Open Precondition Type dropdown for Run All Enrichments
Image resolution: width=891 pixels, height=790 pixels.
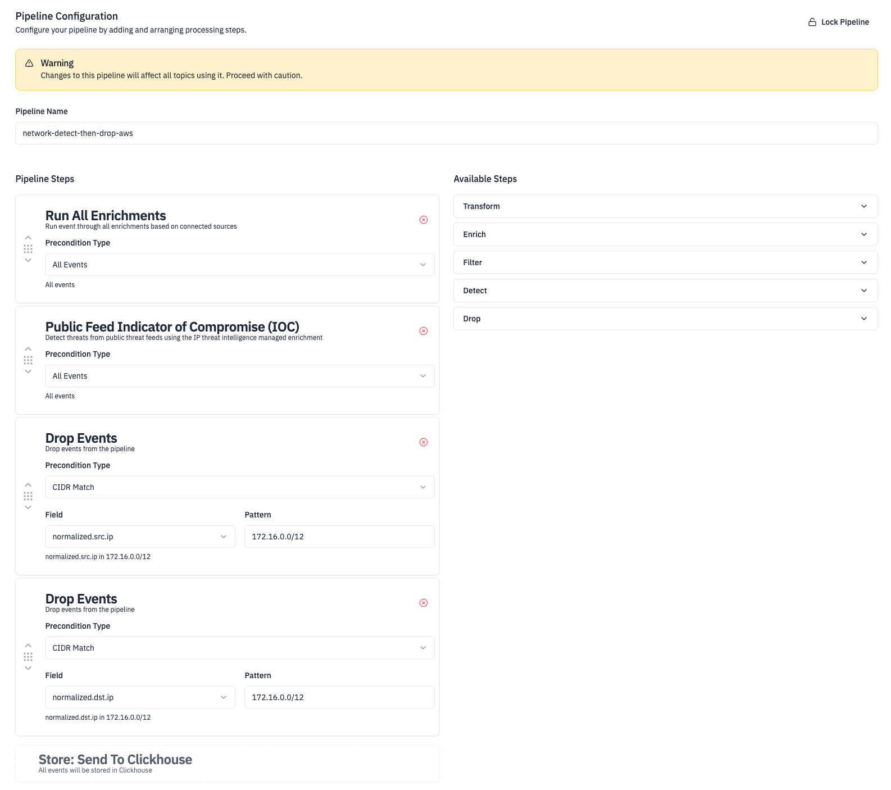(x=239, y=265)
